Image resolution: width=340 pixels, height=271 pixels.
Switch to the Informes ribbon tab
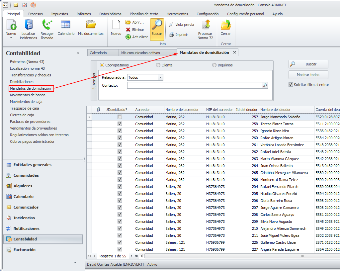pos(83,14)
